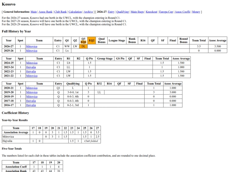Image resolution: width=229 pixels, height=172 pixels.
Task: Click the Kosovo page heading
Action: tap(8, 4)
